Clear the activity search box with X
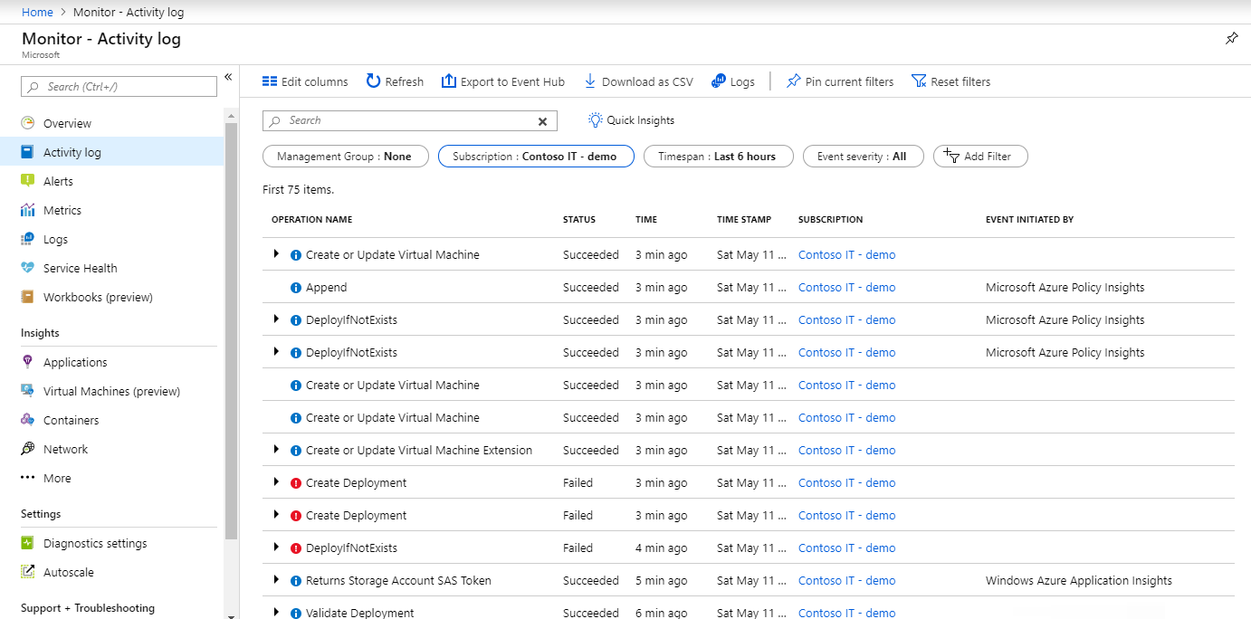Viewport: 1251px width, 619px height. [x=543, y=121]
